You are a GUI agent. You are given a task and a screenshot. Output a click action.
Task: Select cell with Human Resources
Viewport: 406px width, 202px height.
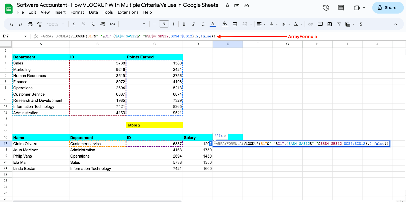pyautogui.click(x=41, y=76)
